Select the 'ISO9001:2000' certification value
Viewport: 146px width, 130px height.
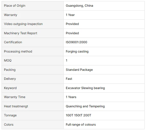pos(76,42)
